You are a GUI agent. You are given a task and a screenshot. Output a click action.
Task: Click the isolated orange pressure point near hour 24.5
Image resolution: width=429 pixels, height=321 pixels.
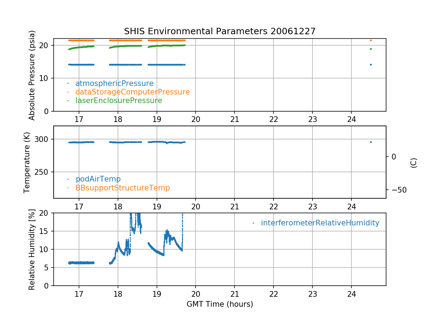coord(371,40)
